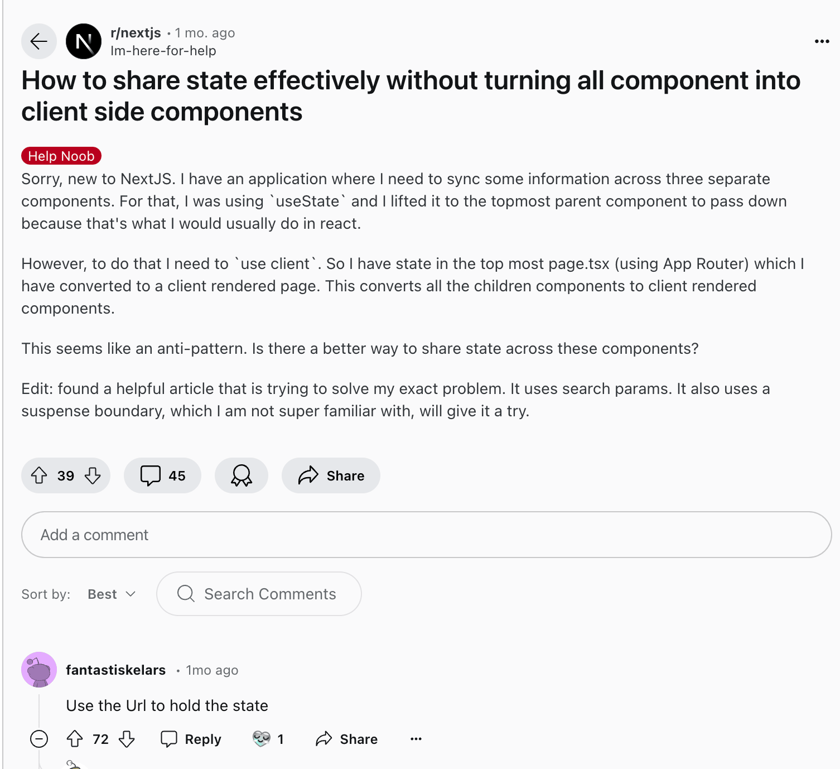Click the Search Comments box
The image size is (840, 769).
coord(259,594)
